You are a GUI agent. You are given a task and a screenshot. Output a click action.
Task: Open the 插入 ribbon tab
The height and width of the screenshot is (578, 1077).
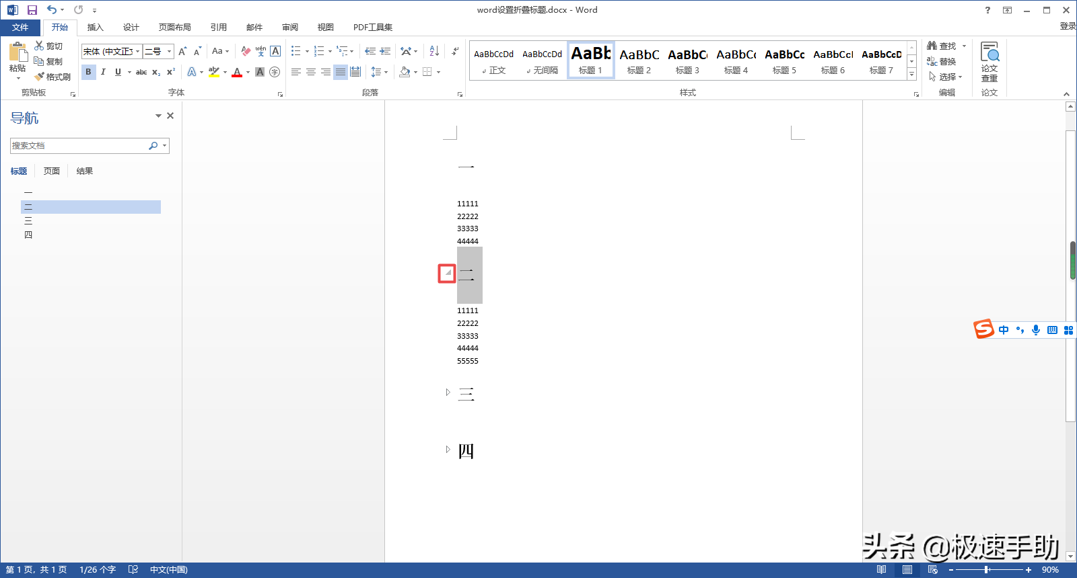(95, 27)
